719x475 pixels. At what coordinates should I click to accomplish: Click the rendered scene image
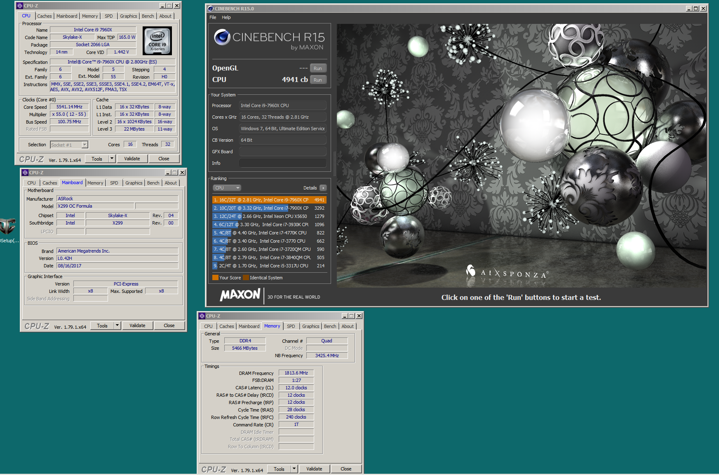[x=522, y=156]
